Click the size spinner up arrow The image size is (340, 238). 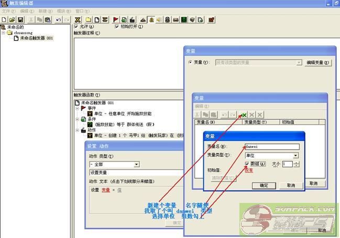(x=297, y=162)
